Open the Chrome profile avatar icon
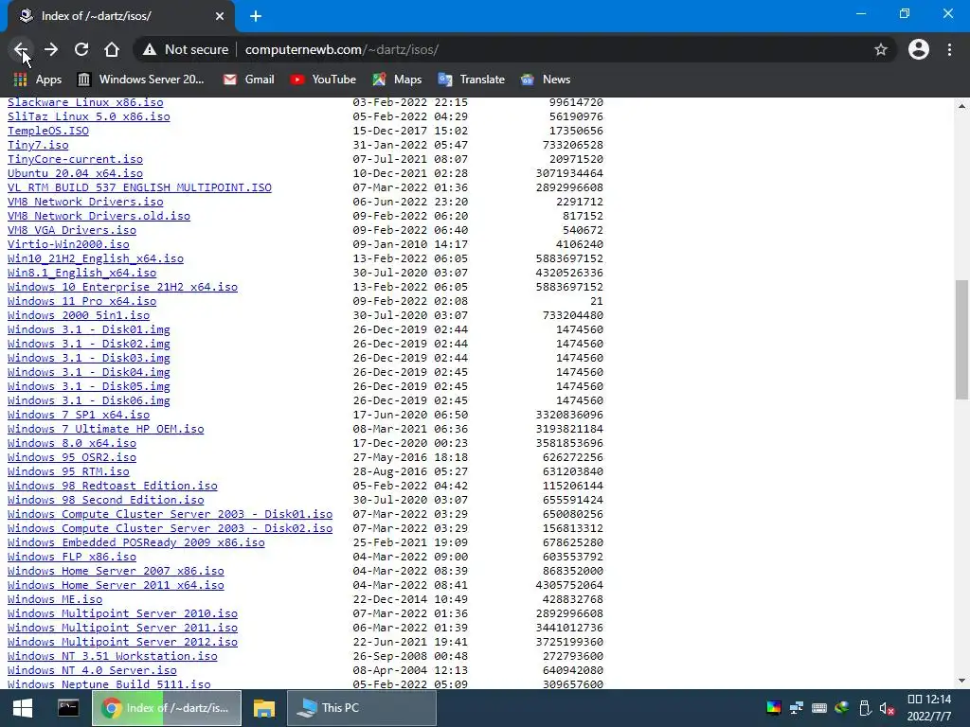 point(919,49)
